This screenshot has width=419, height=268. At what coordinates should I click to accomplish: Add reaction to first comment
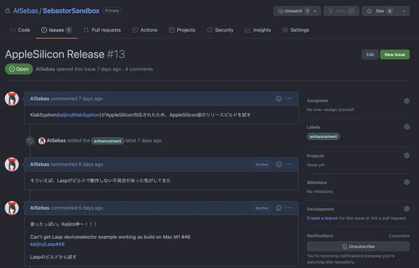[279, 99]
